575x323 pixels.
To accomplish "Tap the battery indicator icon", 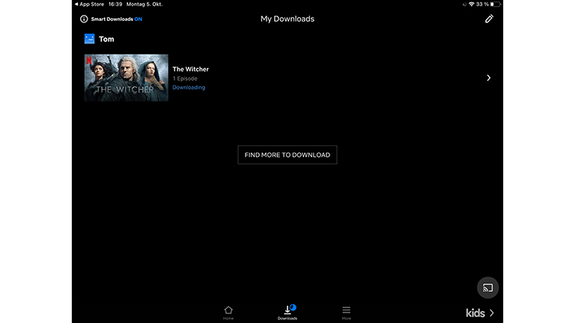I will pos(495,4).
